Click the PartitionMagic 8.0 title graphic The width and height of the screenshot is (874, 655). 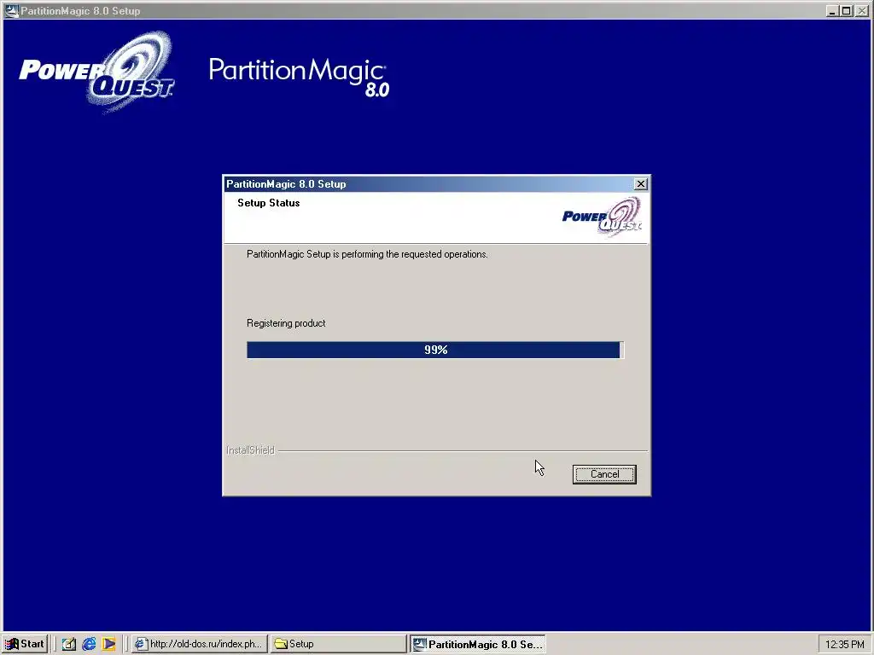tap(300, 77)
